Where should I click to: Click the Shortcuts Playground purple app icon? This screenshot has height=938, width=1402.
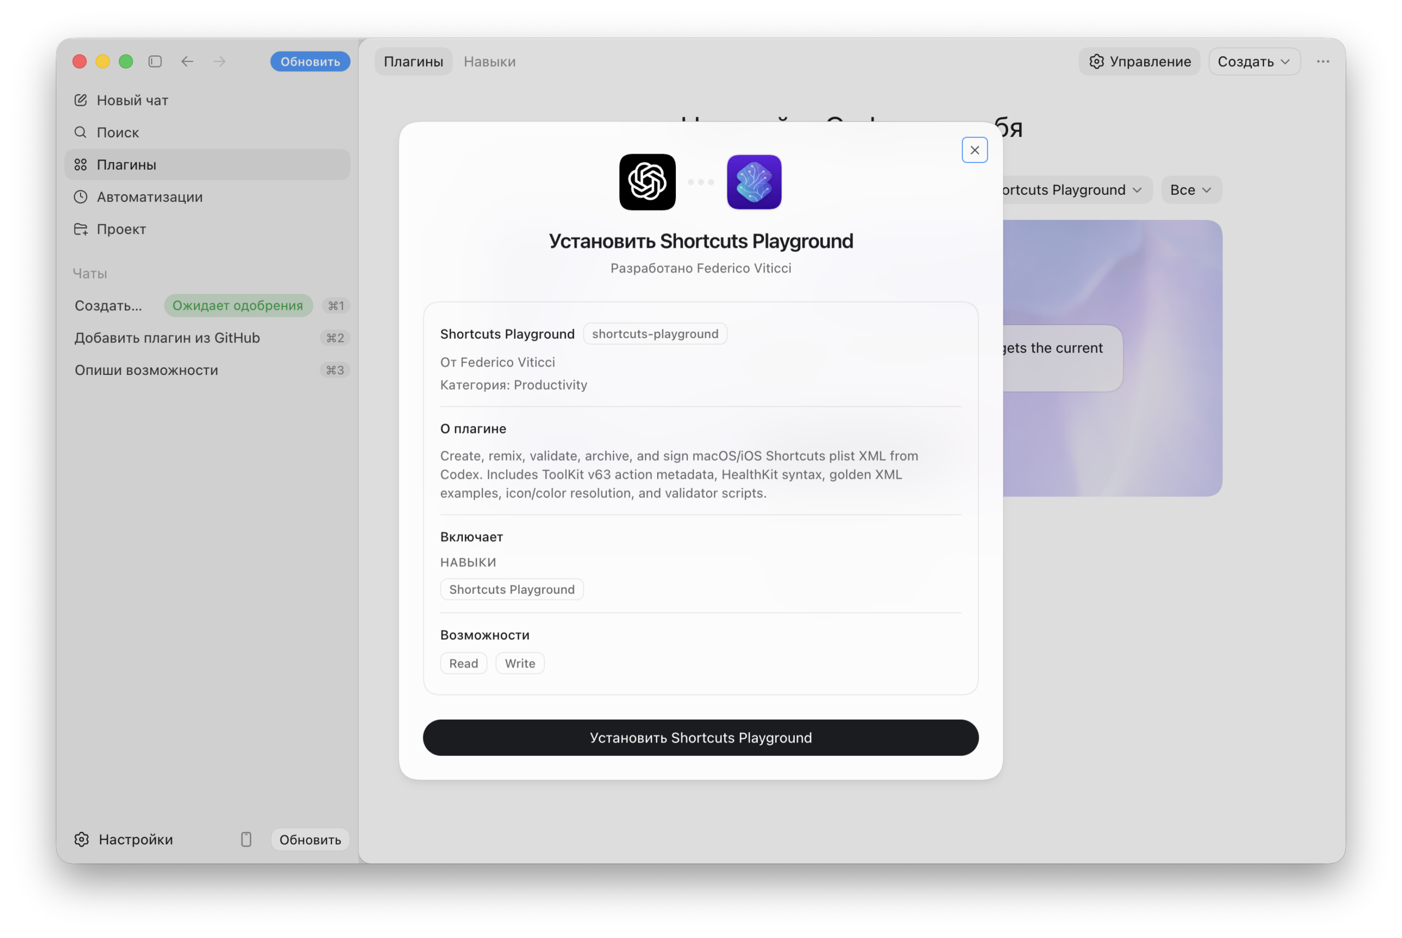point(754,182)
